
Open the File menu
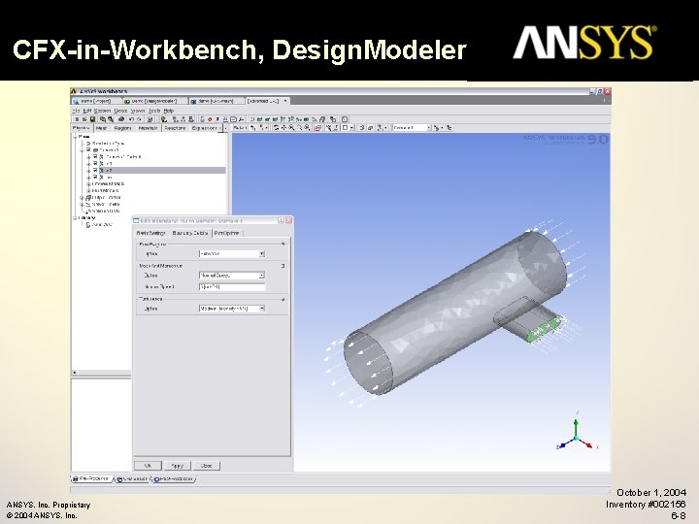tap(76, 111)
